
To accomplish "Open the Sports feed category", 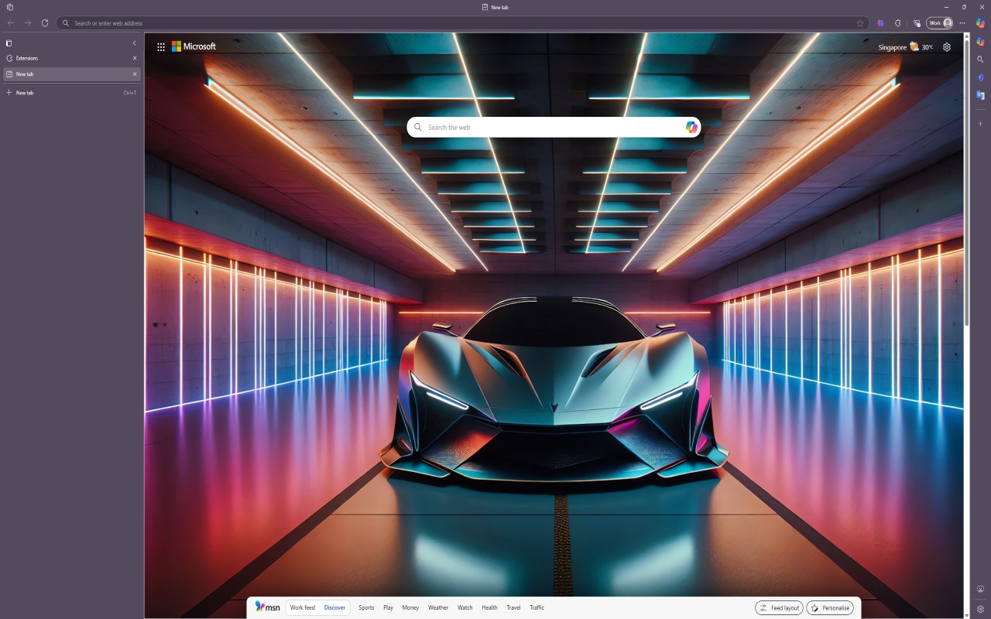I will pos(366,608).
